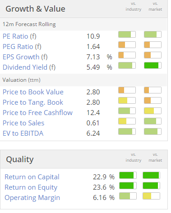
Task: Click the Return on Equity link
Action: pyautogui.click(x=31, y=187)
